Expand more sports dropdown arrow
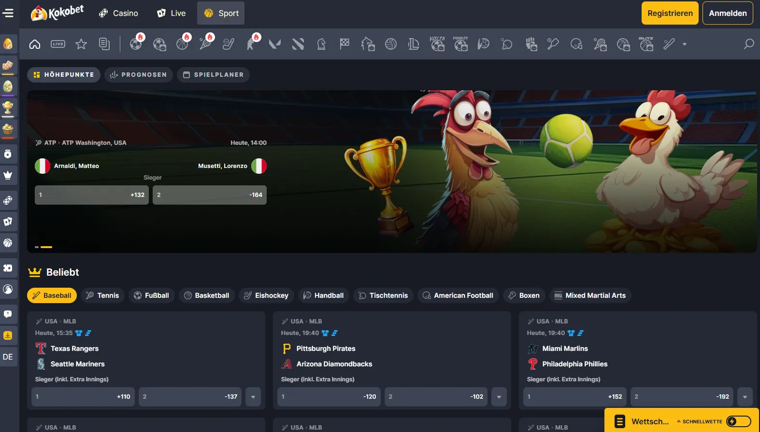This screenshot has width=760, height=432. [685, 44]
